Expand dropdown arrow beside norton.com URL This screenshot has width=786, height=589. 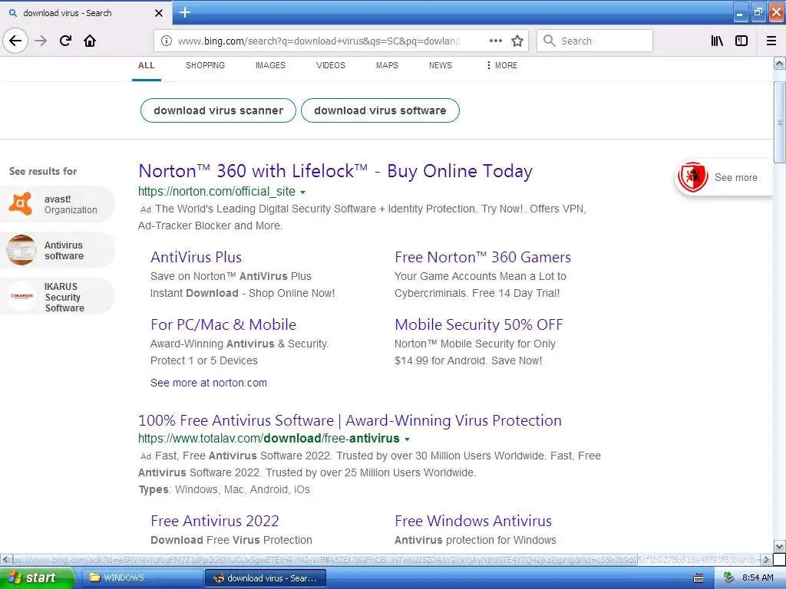[302, 192]
